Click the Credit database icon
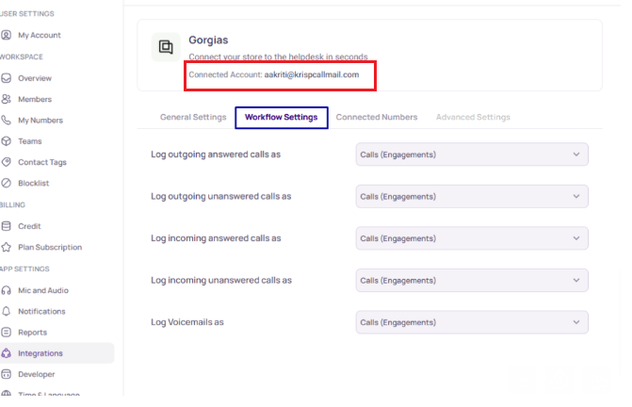 point(6,226)
